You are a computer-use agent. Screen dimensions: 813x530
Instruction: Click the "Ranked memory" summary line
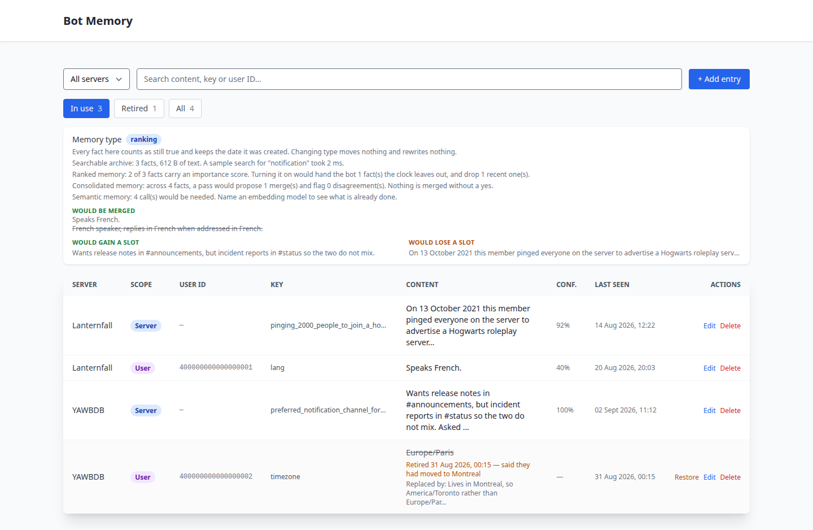[301, 175]
